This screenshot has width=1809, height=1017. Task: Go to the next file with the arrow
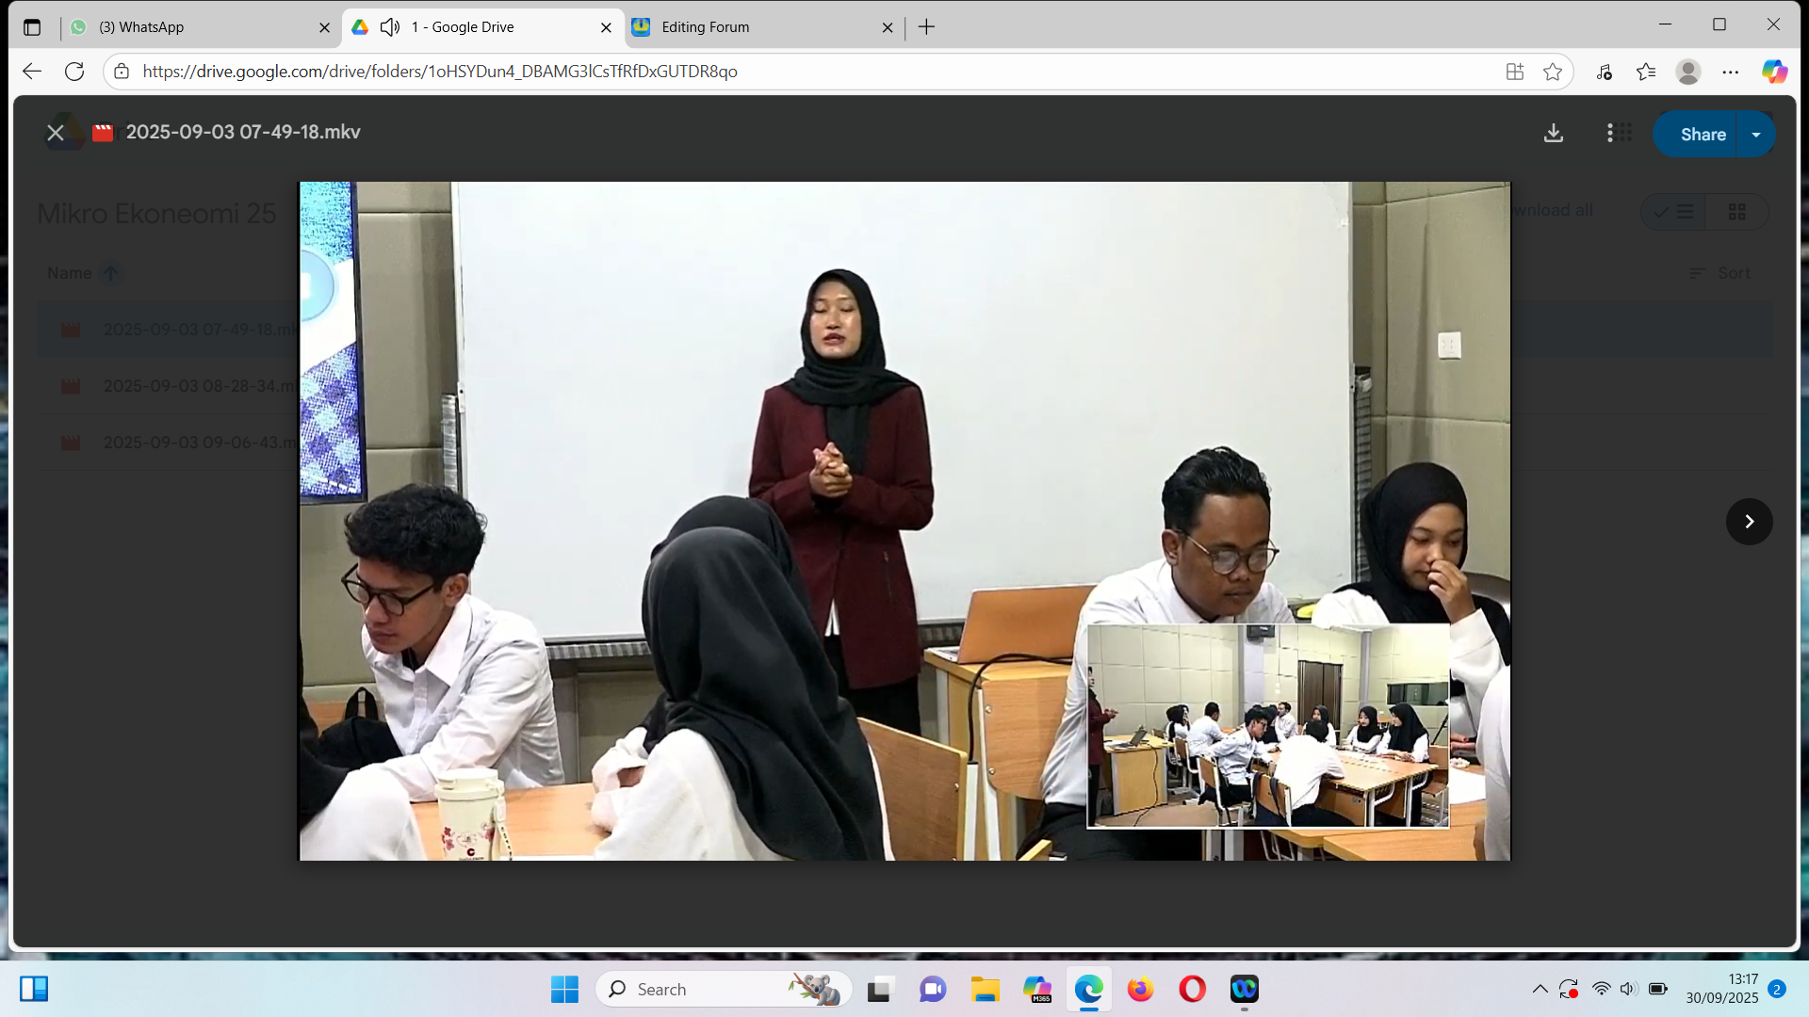pos(1749,522)
